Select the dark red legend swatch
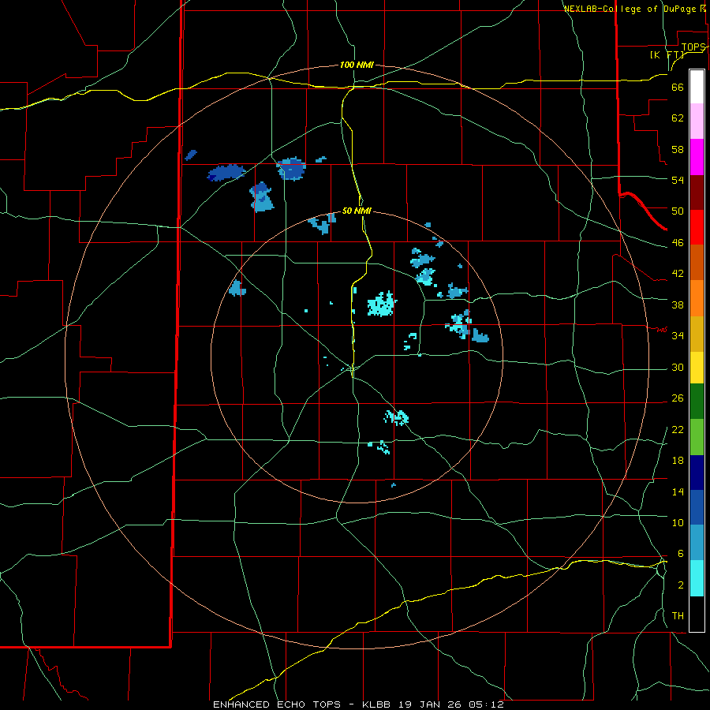 pyautogui.click(x=697, y=192)
